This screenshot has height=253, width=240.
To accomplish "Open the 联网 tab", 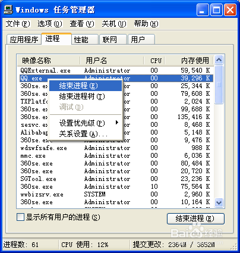I will click(113, 39).
